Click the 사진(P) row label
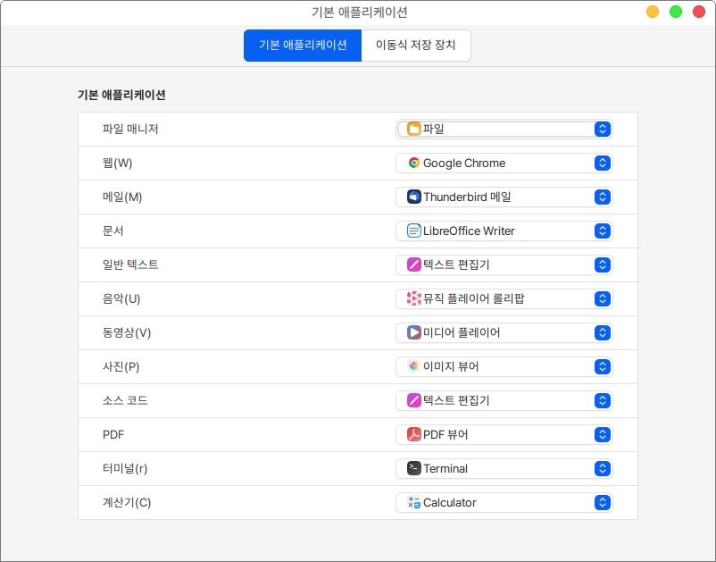716x562 pixels. pyautogui.click(x=121, y=366)
